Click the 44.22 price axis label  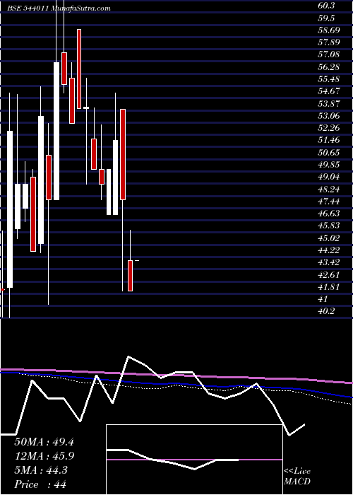[x=330, y=250]
